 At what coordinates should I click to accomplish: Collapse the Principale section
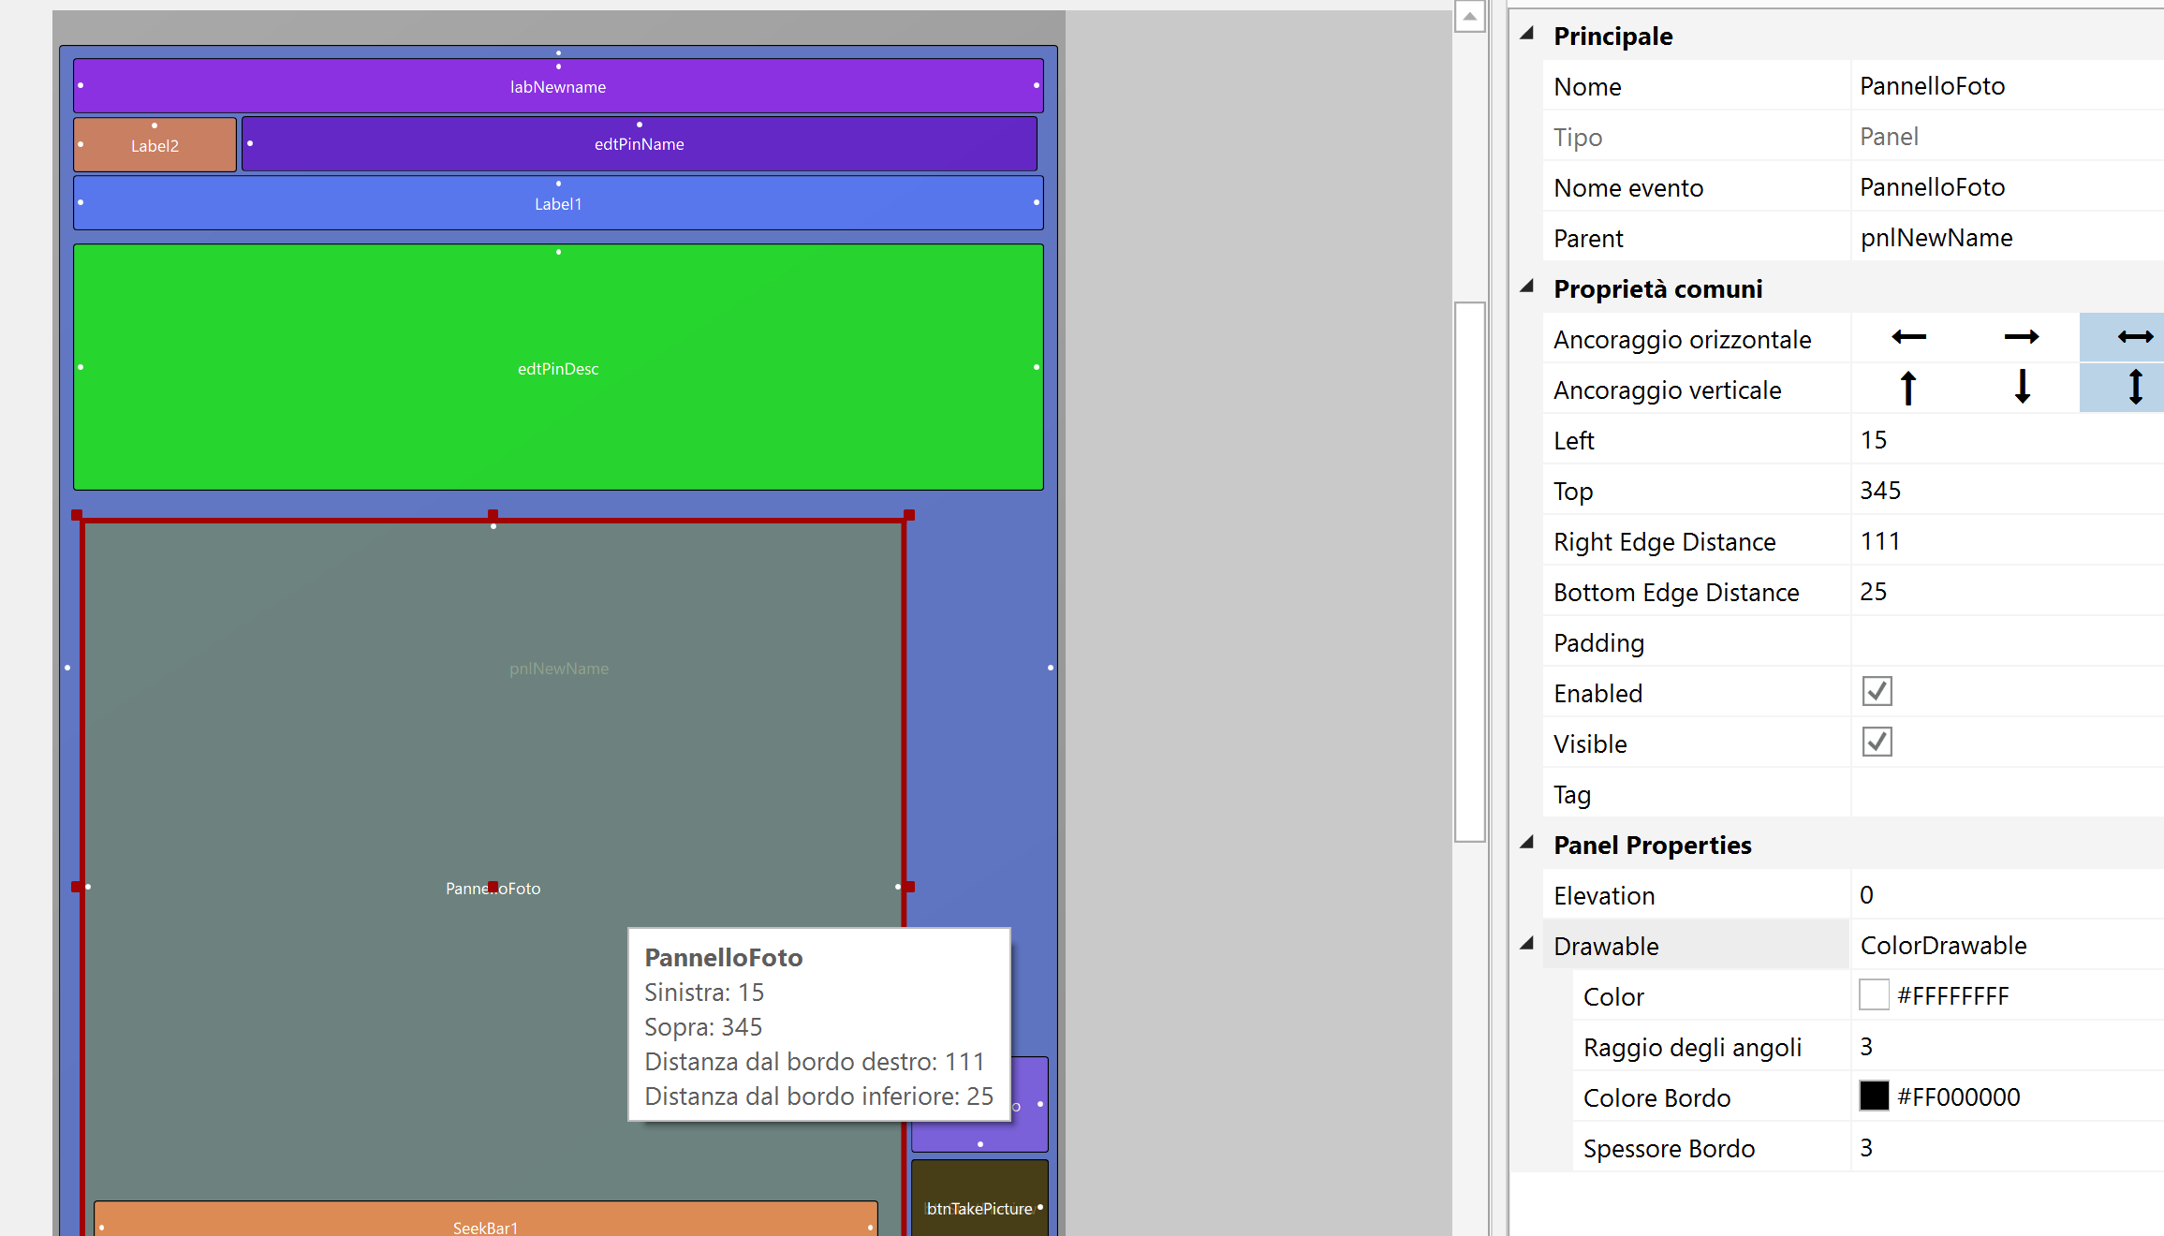pos(1527,35)
